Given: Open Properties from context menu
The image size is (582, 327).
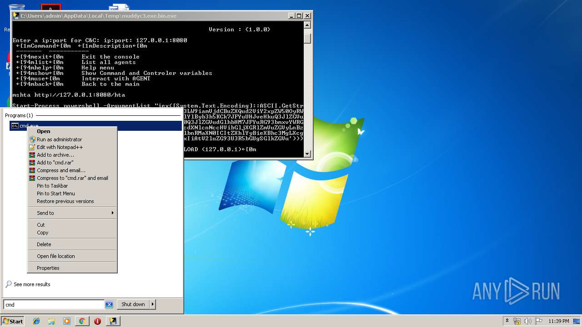Looking at the screenshot, I should 72,268.
